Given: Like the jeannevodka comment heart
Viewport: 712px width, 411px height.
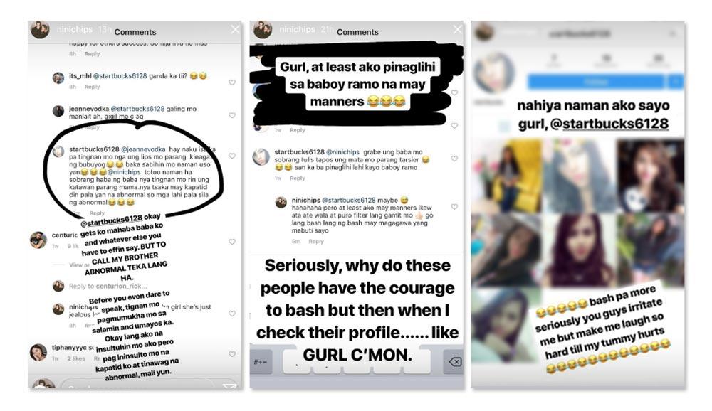Looking at the screenshot, I should pos(232,115).
